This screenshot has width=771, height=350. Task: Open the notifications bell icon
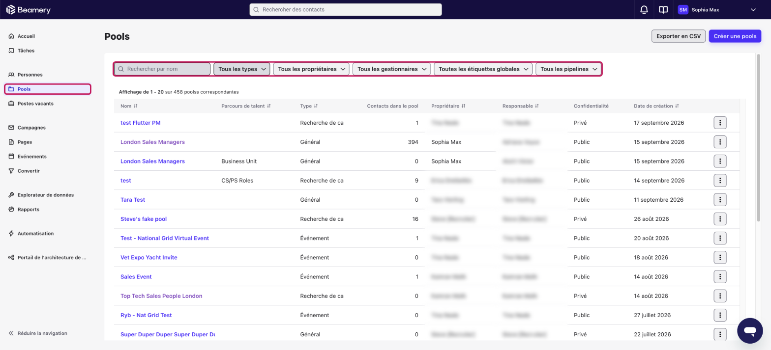point(644,10)
